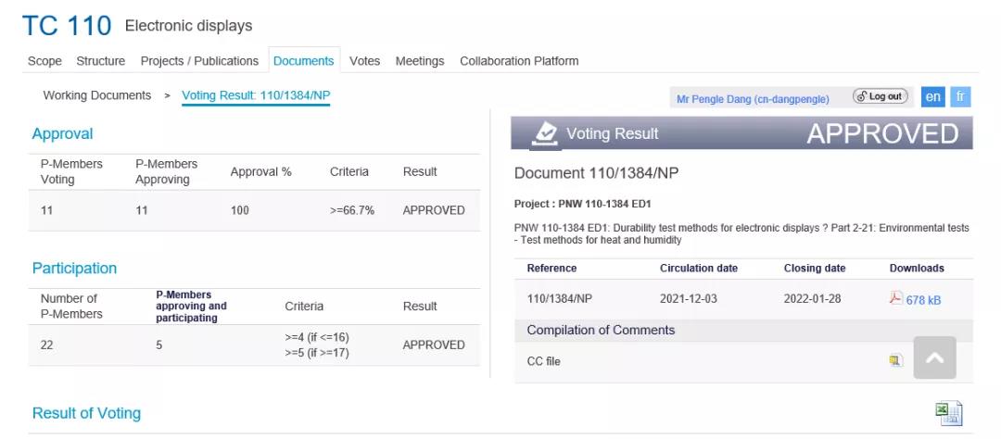Export voting results with the Excel icon
1001x439 pixels.
948,413
